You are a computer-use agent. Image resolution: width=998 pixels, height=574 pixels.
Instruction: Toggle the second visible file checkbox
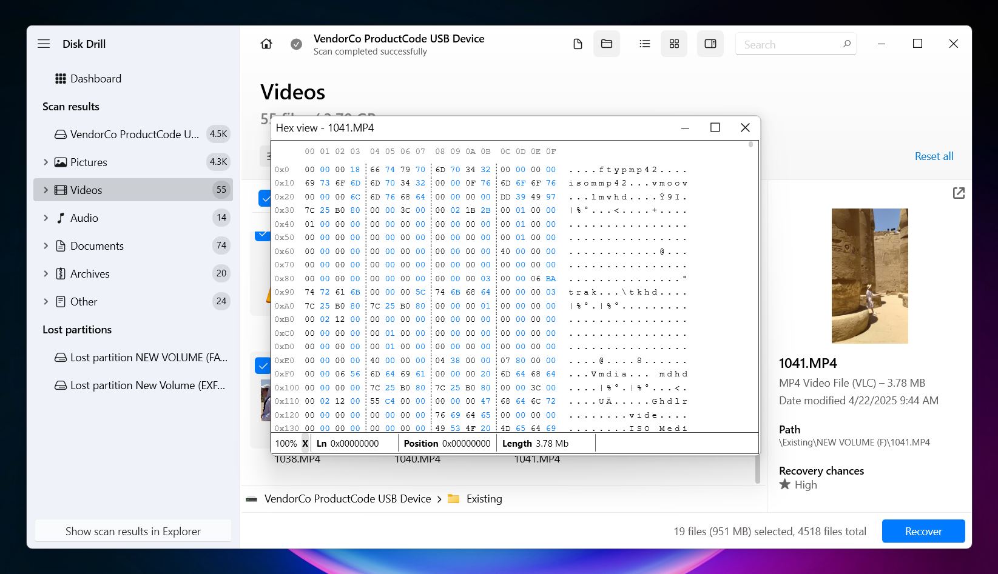[x=263, y=235]
